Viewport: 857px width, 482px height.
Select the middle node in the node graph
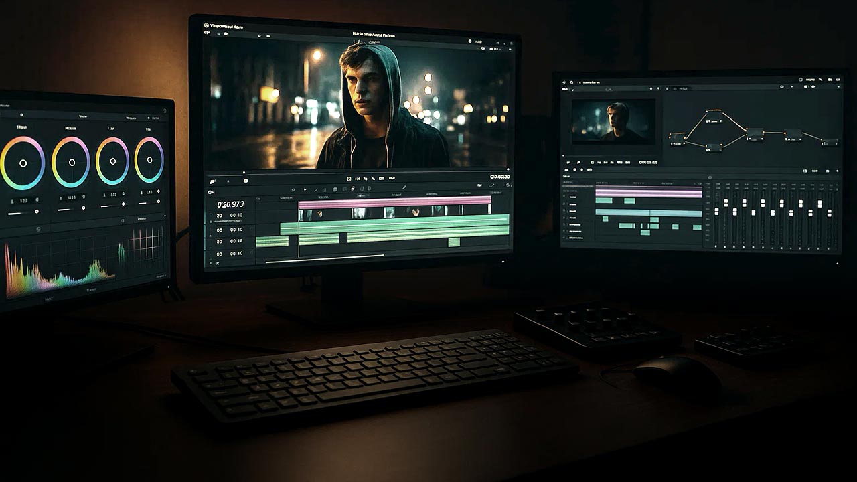tap(754, 135)
